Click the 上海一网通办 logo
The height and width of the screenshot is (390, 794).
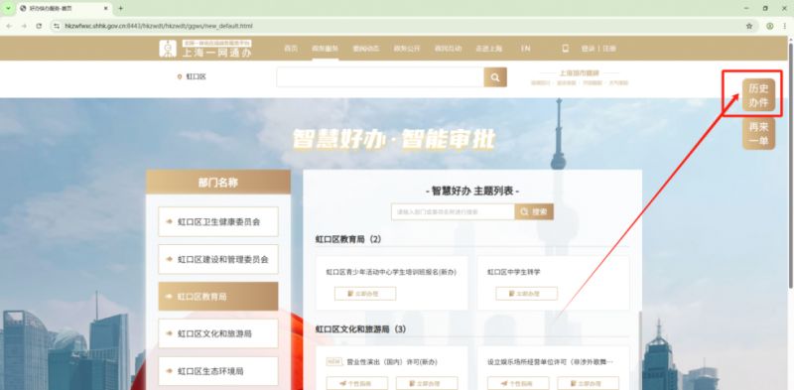(x=205, y=49)
